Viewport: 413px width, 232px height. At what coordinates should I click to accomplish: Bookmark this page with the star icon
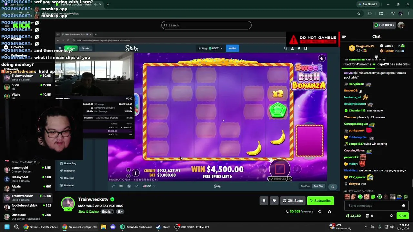coord(358,14)
